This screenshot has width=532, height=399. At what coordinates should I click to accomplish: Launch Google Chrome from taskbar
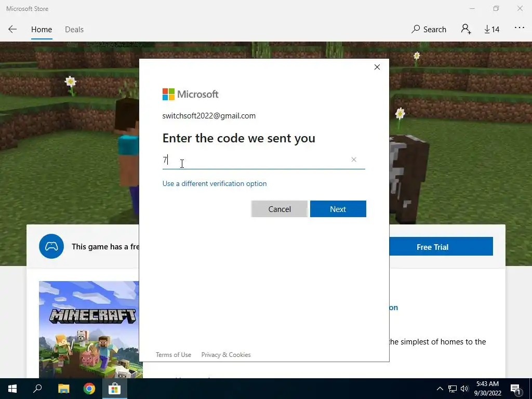(89, 389)
